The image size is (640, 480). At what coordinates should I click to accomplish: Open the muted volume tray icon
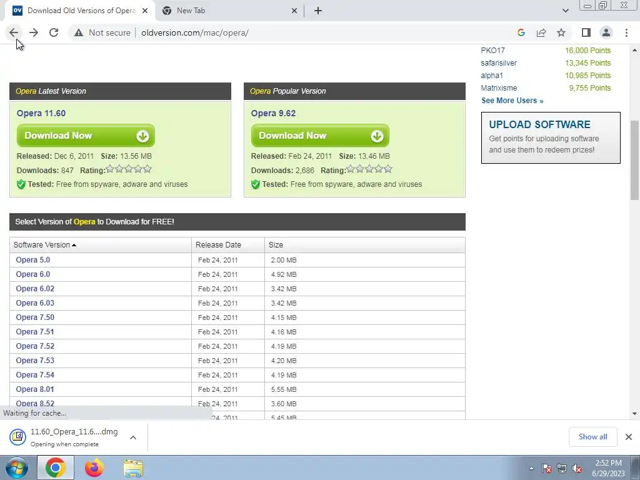577,468
